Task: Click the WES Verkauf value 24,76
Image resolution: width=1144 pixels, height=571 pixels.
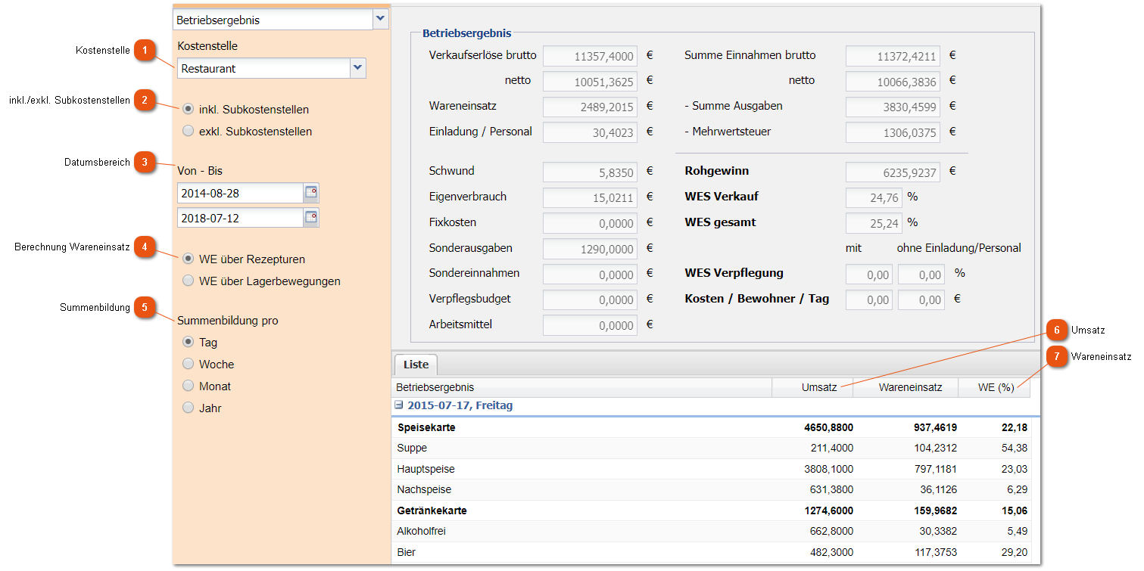Action: point(874,197)
